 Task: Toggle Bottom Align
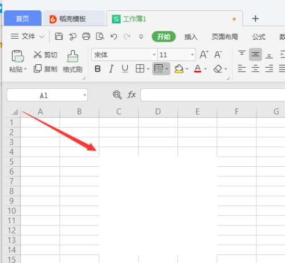point(269,55)
